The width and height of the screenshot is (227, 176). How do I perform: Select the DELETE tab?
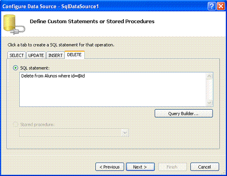point(75,55)
